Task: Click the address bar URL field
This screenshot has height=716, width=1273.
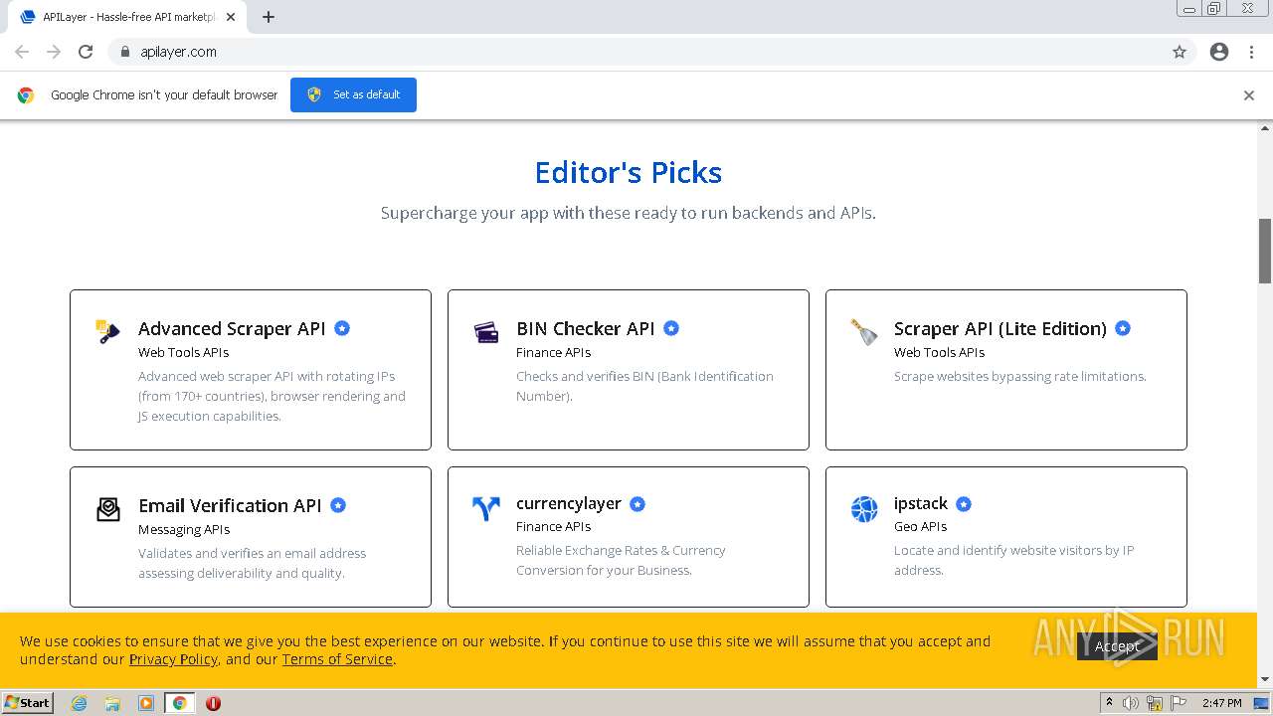Action: click(x=636, y=52)
